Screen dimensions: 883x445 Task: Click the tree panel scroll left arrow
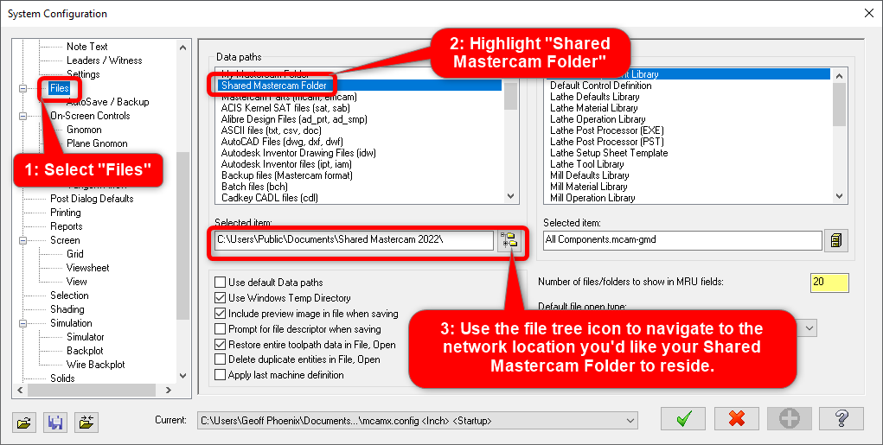pos(20,390)
